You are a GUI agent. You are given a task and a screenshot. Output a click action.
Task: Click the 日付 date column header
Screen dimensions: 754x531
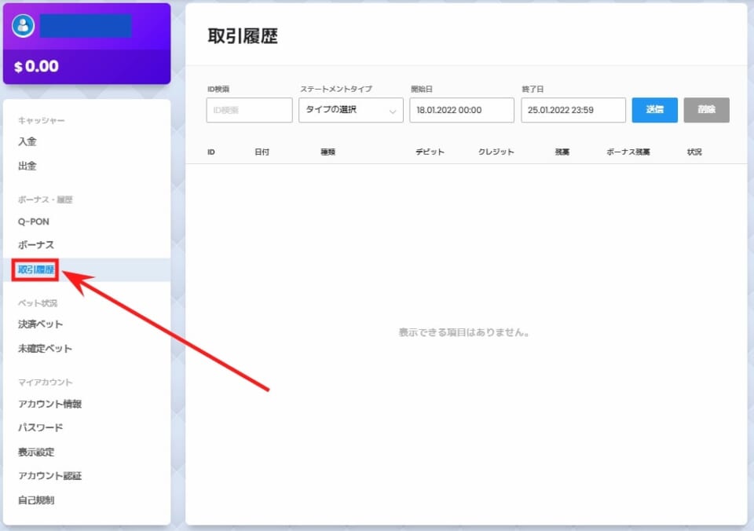tap(262, 152)
